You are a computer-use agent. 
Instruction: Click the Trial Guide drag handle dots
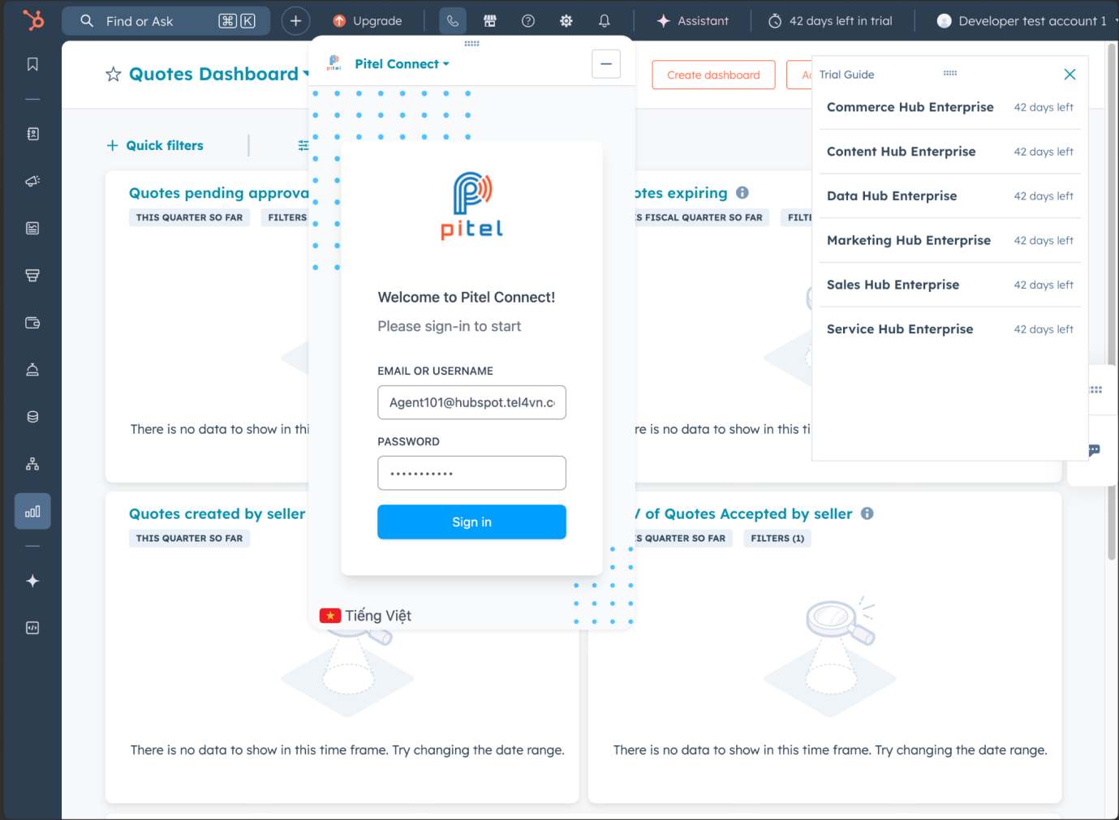[950, 73]
